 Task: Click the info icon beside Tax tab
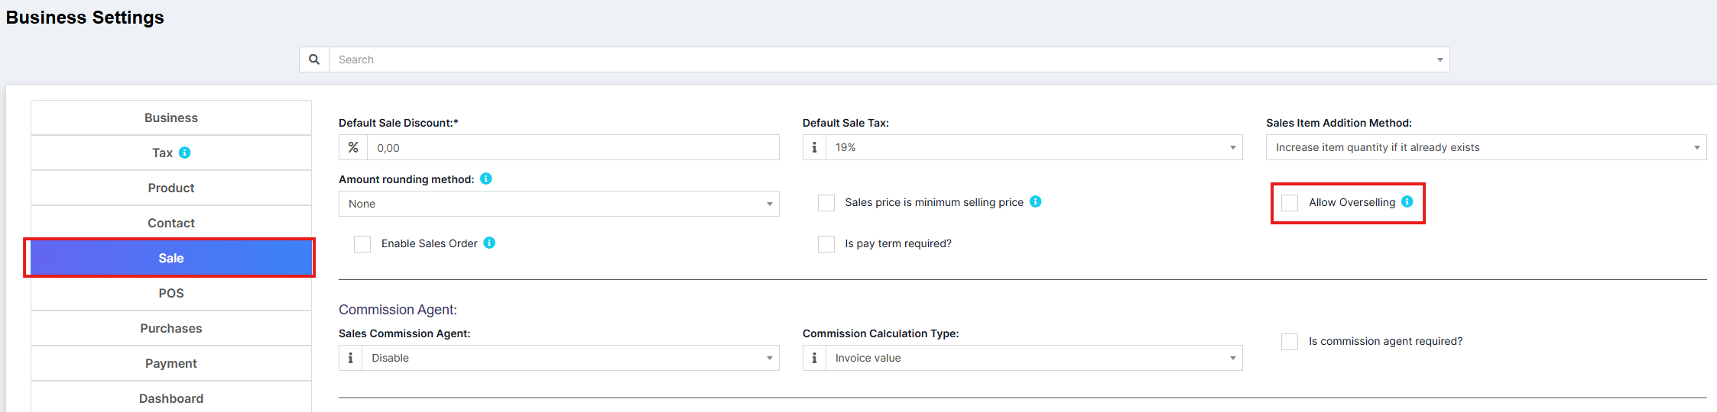[x=185, y=153]
